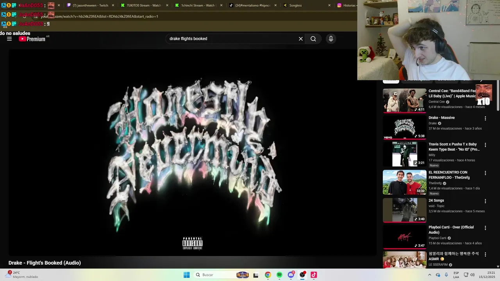The height and width of the screenshot is (281, 500).
Task: Open the 24 Songs thumbnail
Action: [x=405, y=210]
